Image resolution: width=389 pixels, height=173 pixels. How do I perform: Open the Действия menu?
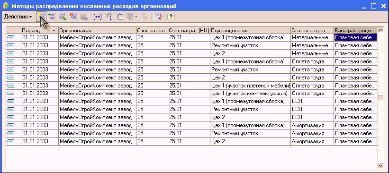click(18, 17)
